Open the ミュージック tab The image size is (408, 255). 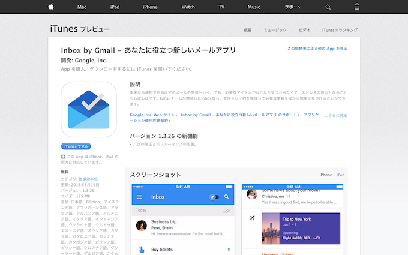pyautogui.click(x=275, y=29)
